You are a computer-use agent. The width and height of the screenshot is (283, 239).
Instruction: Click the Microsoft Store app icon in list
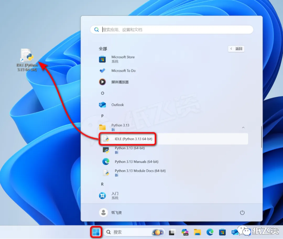[x=102, y=59]
